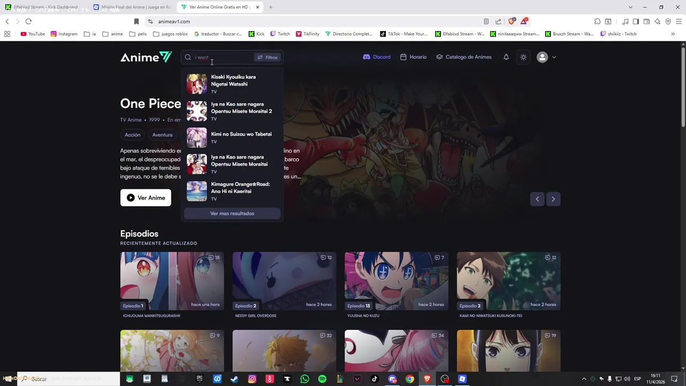Show hidden system tray icons
This screenshot has width=686, height=386.
pyautogui.click(x=584, y=379)
